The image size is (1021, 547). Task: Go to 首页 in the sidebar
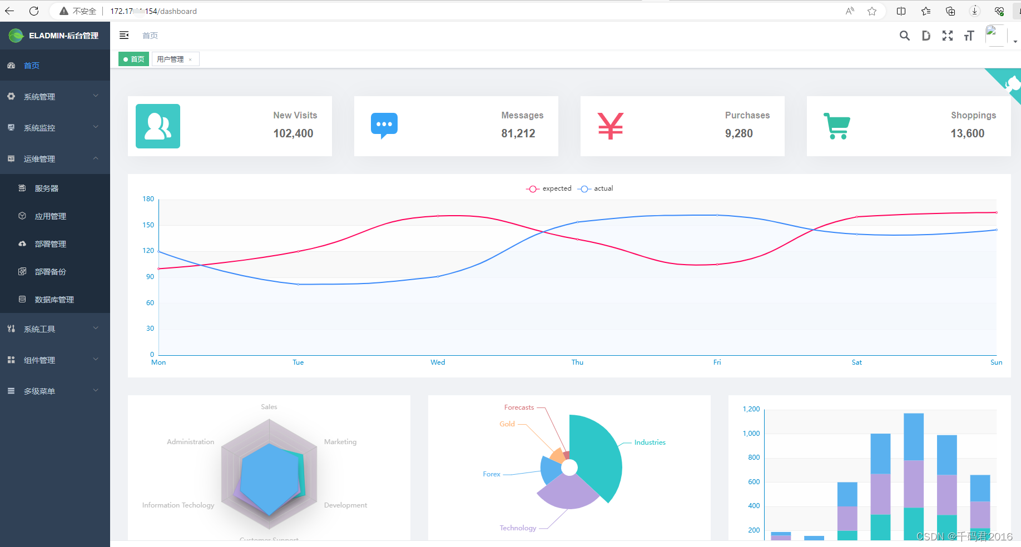pyautogui.click(x=55, y=65)
